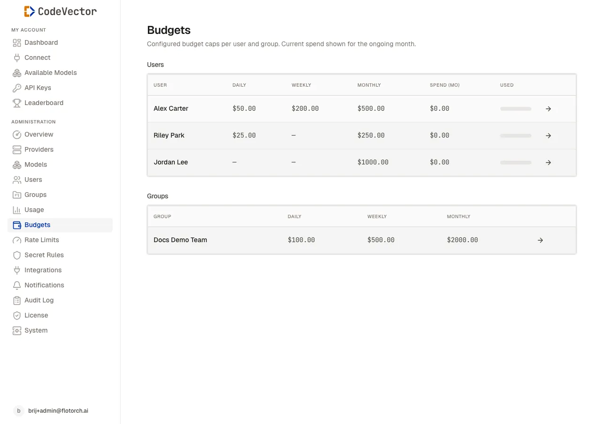Viewport: 603px width, 424px height.
Task: Click the API Keys key icon
Action: tap(17, 88)
